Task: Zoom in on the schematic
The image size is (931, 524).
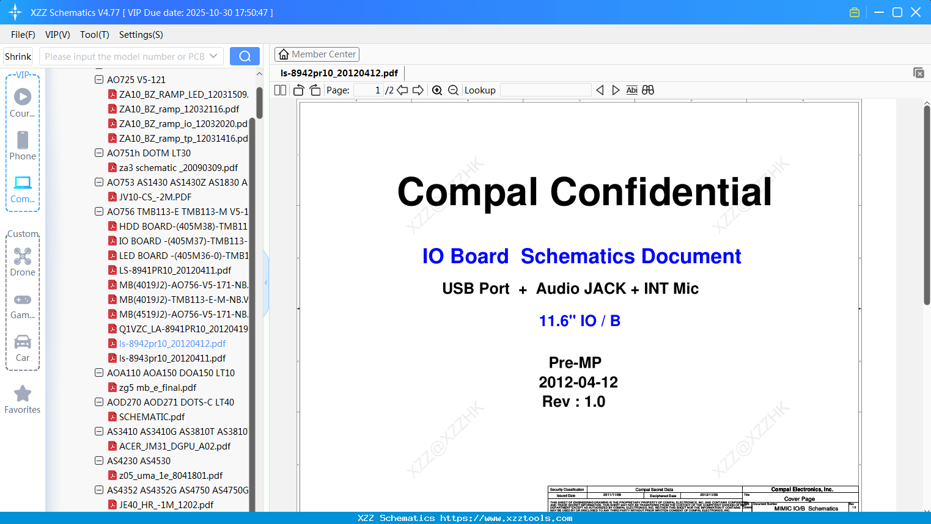Action: click(x=437, y=90)
